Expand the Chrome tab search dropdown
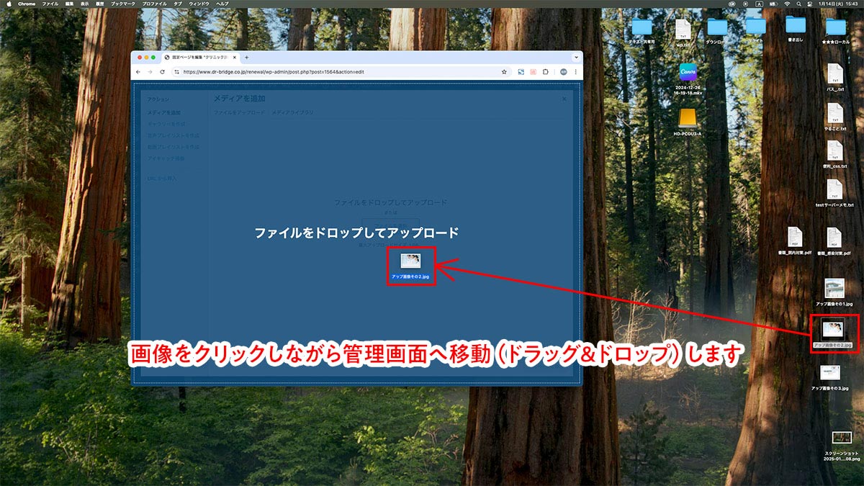Viewport: 864px width, 486px height. click(576, 57)
